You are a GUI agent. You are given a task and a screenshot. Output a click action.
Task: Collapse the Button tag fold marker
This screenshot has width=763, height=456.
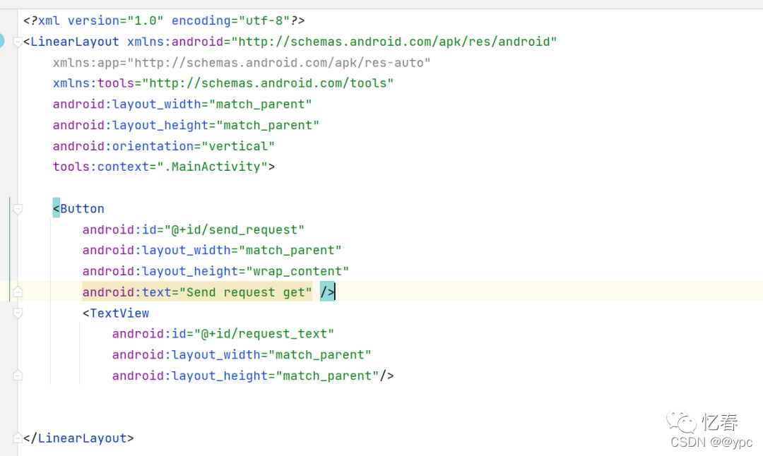[x=18, y=209]
